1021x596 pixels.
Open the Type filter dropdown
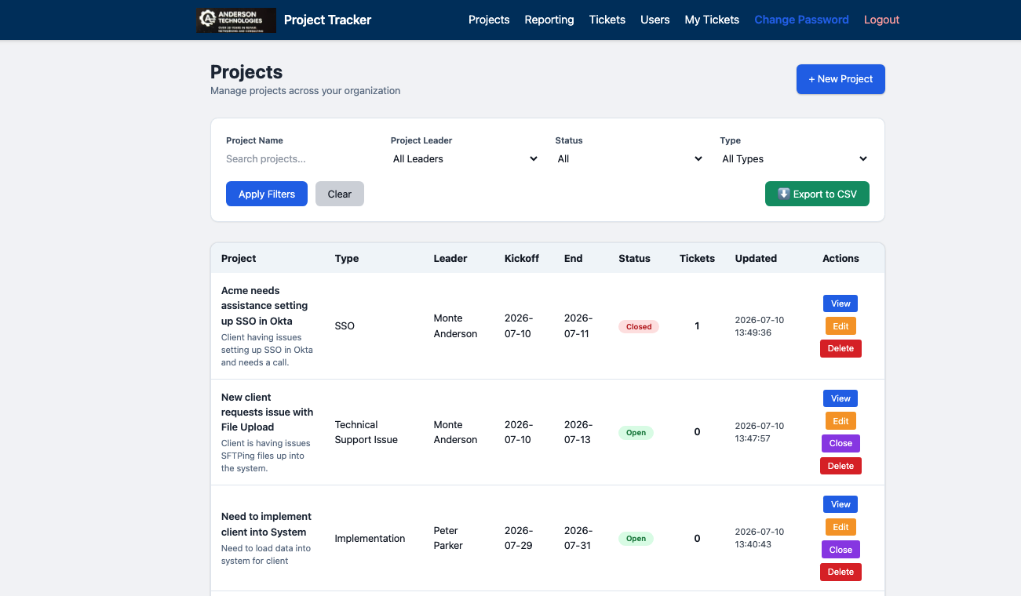pos(794,158)
